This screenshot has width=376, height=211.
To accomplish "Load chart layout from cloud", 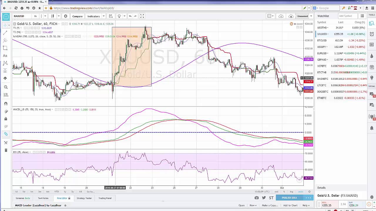I will [x=281, y=16].
